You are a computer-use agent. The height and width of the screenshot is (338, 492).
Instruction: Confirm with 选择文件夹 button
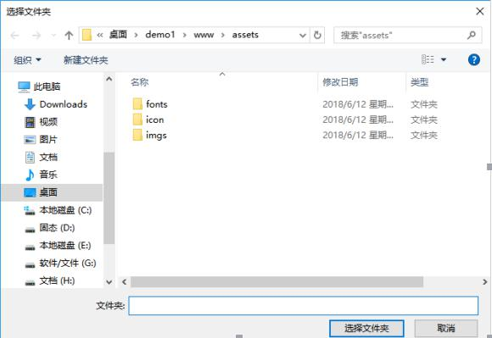point(366,329)
